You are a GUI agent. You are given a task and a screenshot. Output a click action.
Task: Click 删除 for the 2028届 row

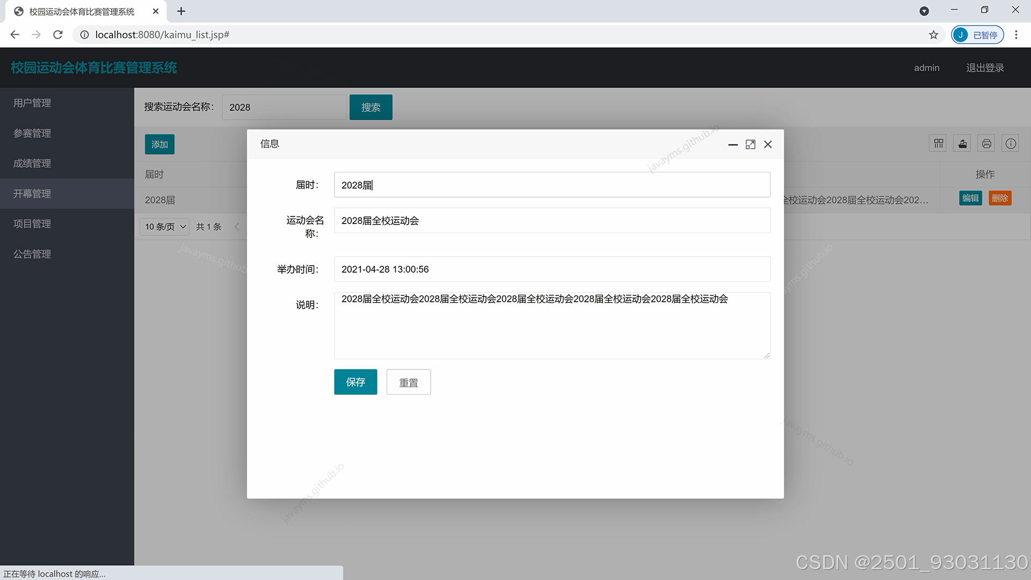coord(1000,198)
